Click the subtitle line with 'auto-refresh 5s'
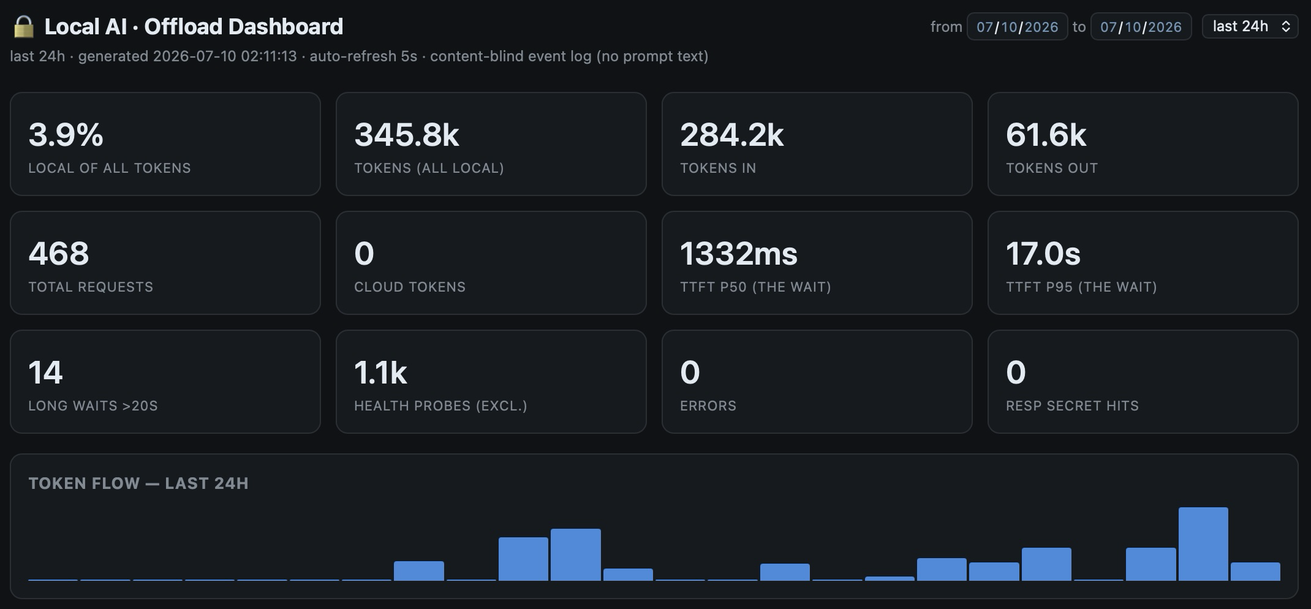 [x=359, y=56]
